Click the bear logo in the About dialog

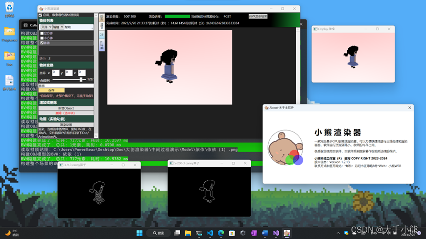285,148
